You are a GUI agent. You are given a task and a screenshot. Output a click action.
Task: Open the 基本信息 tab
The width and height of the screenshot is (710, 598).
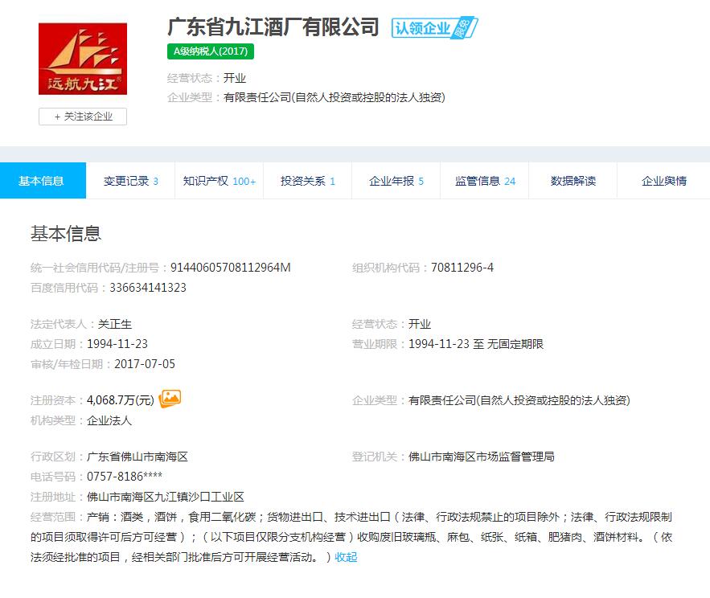tap(43, 181)
